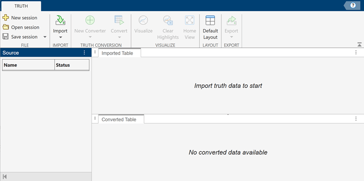This screenshot has height=181, width=364.
Task: Click the Visualize label text
Action: [143, 31]
